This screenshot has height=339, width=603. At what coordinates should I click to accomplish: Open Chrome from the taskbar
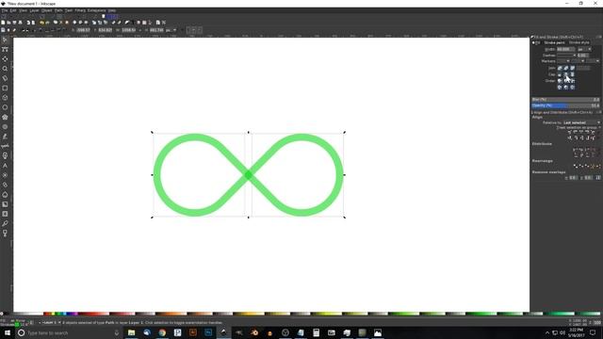coord(162,332)
